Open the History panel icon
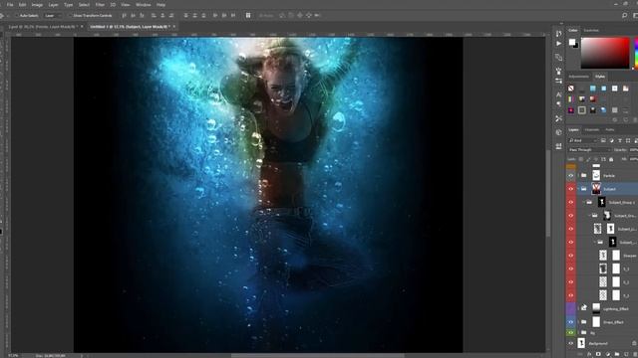 (558, 33)
